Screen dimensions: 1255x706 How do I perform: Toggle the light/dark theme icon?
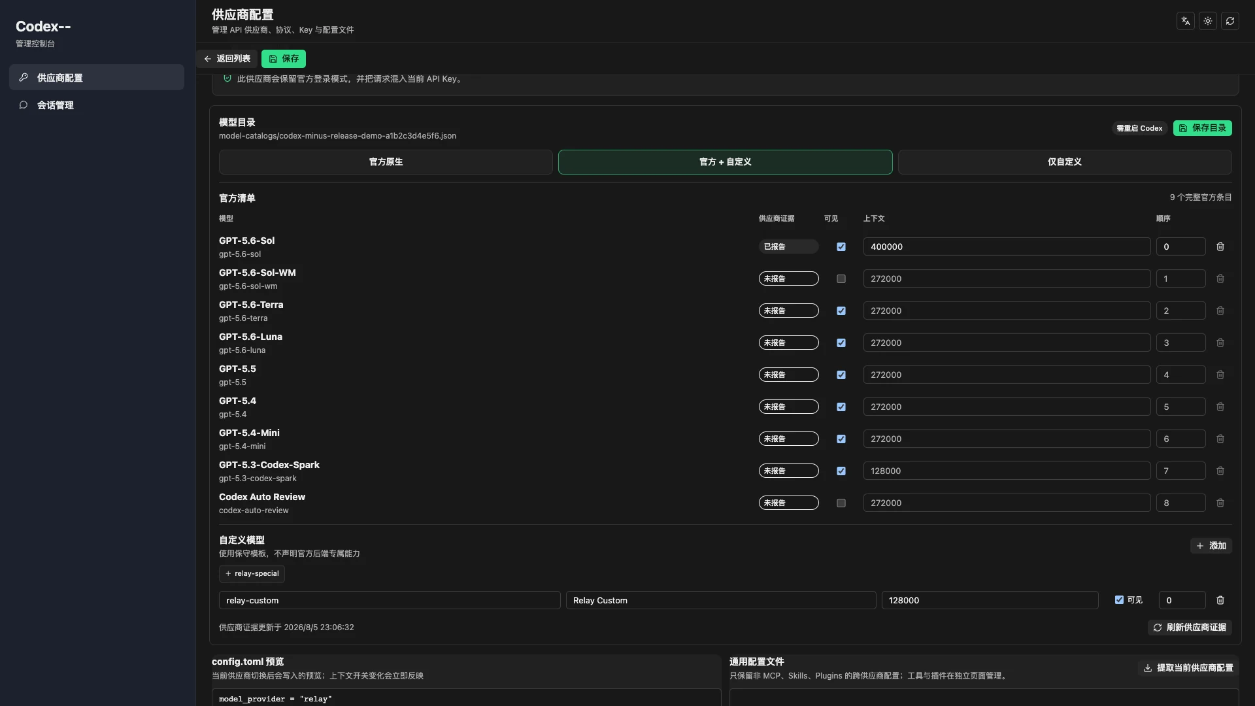tap(1208, 21)
